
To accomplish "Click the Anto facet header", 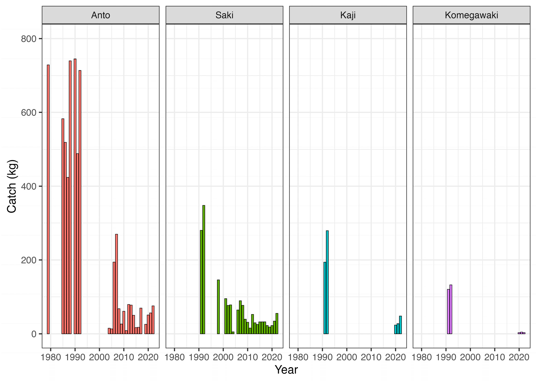I will point(100,15).
